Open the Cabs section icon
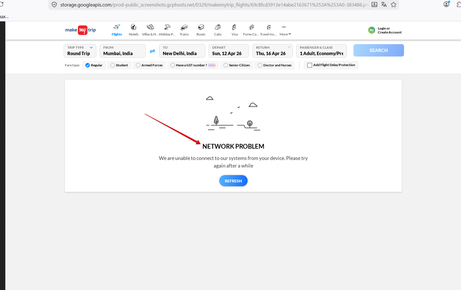461x290 pixels. click(x=218, y=27)
